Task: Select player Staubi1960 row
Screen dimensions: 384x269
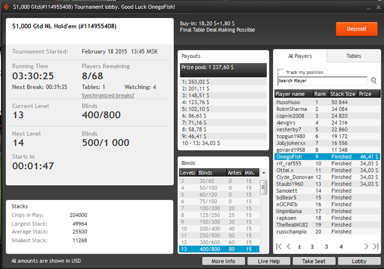Action: click(327, 184)
